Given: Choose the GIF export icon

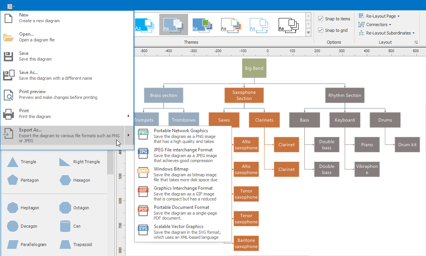Looking at the screenshot, I should coord(143,191).
